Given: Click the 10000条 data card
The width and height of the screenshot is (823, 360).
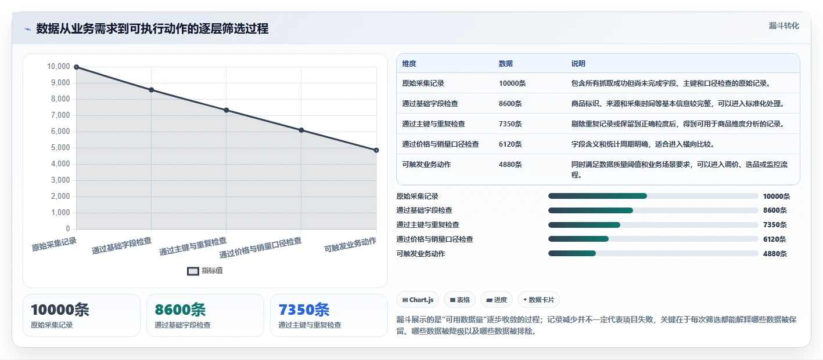Looking at the screenshot, I should [x=81, y=315].
